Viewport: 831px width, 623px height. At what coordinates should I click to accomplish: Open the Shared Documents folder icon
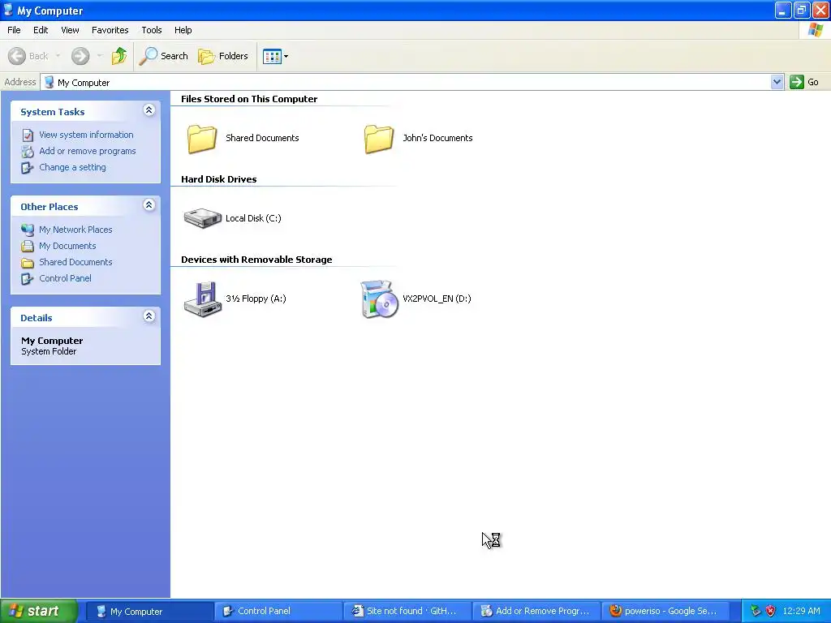202,139
